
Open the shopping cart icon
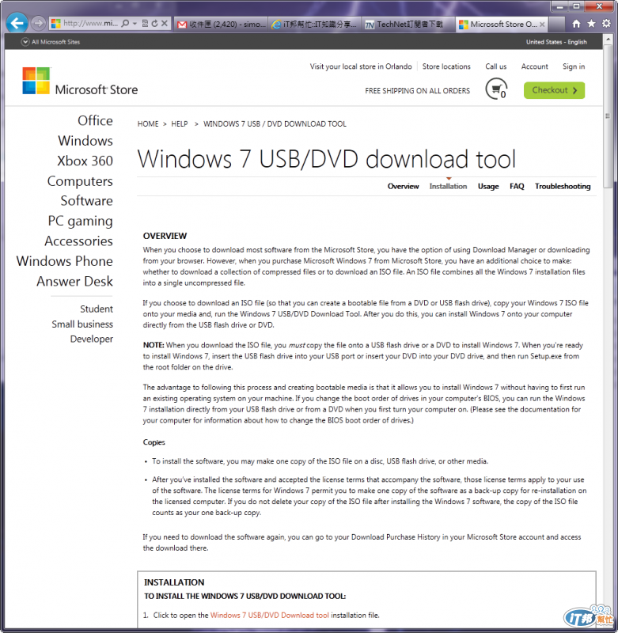coord(496,89)
